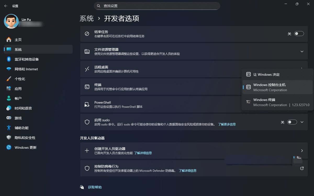The width and height of the screenshot is (314, 196).
Task: Click the 系统 monitor icon
Action: pos(9,49)
